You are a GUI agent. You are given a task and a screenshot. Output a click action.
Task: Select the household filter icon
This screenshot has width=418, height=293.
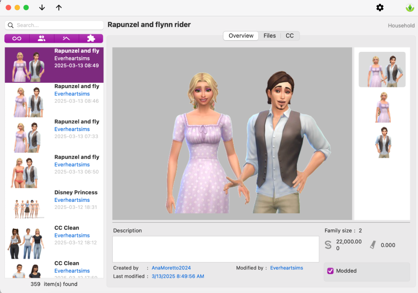(x=41, y=38)
